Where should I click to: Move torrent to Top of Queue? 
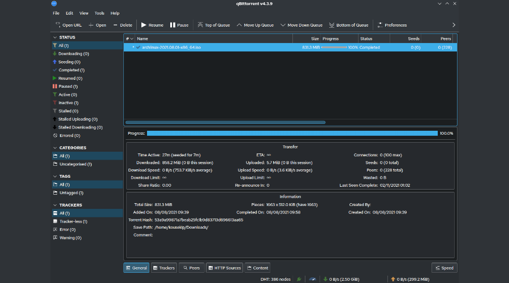[x=214, y=25]
